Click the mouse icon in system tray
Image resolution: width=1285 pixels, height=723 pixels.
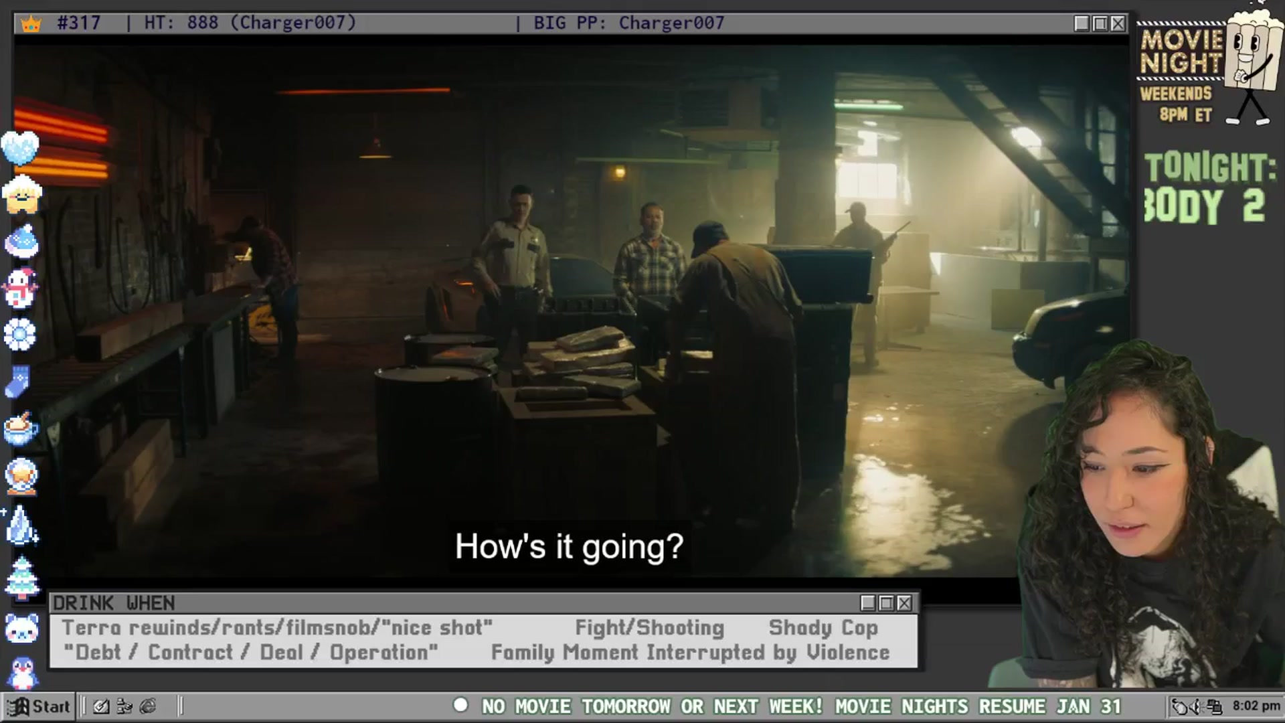pos(1179,706)
